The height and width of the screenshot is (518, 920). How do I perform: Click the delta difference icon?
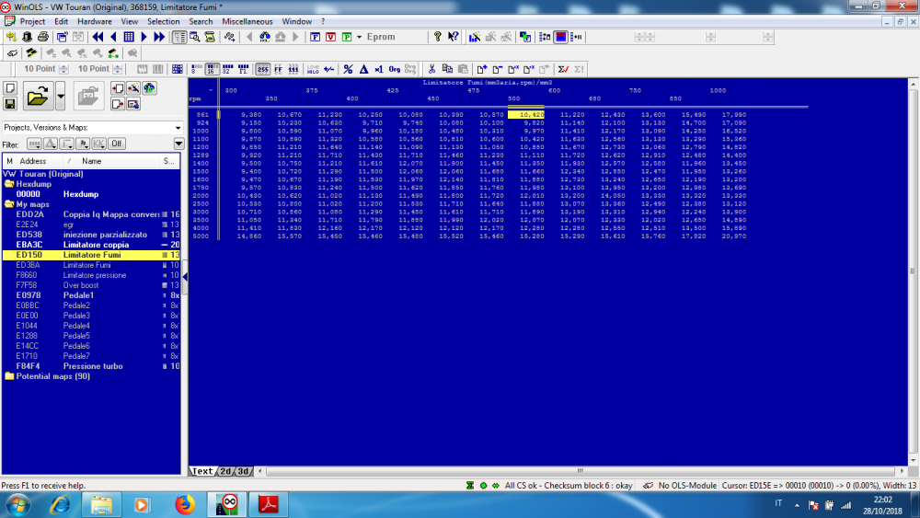363,69
